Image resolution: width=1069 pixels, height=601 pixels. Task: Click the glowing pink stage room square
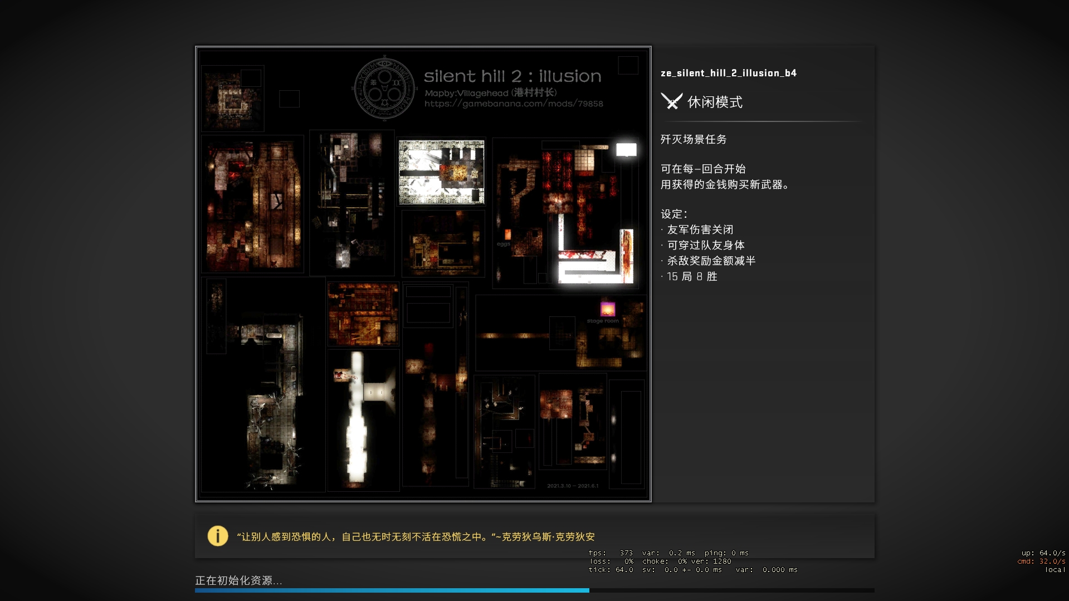click(x=607, y=309)
